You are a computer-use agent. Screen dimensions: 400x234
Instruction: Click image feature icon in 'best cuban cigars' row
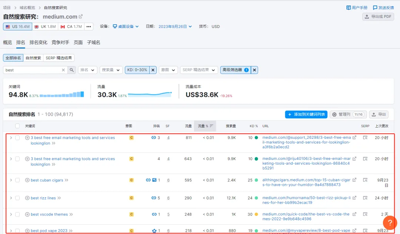[x=154, y=180]
